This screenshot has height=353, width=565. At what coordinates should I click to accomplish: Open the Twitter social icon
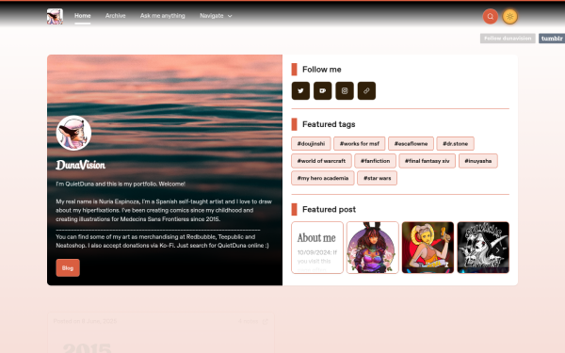point(300,90)
